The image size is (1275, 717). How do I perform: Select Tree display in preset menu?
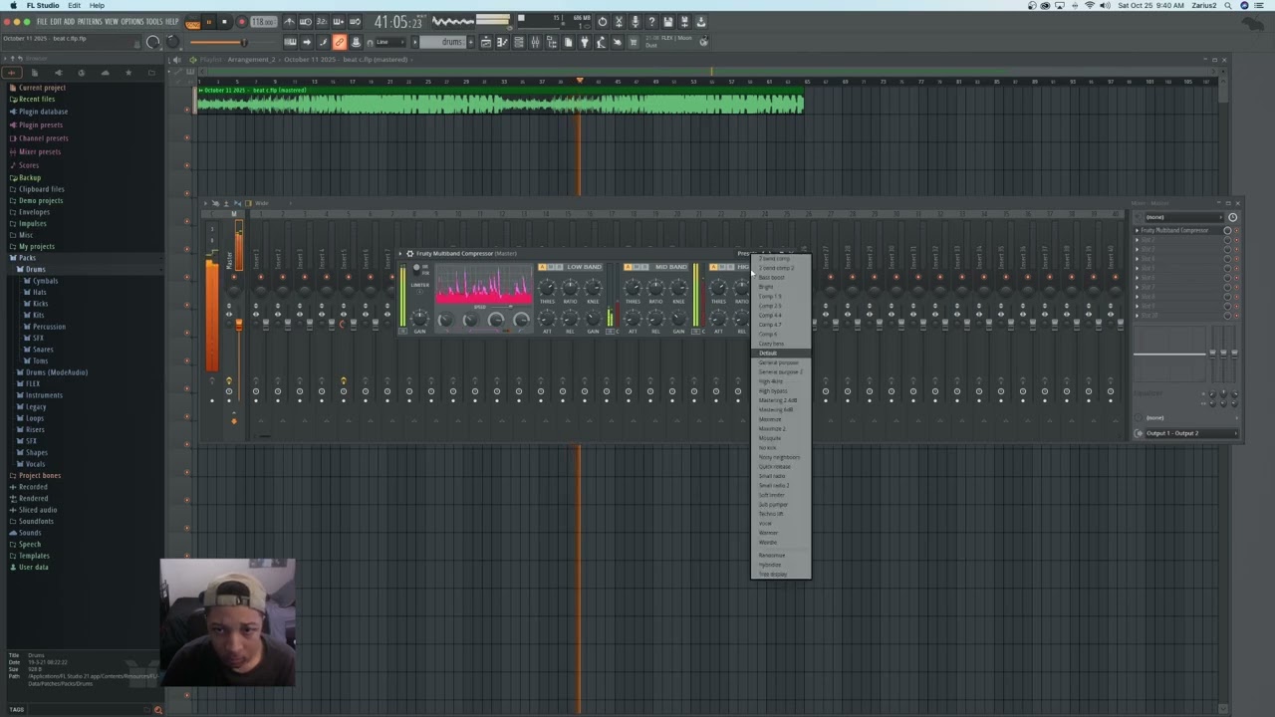pos(780,575)
